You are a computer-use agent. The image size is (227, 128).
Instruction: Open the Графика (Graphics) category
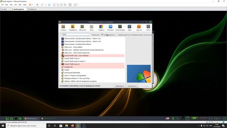(101, 28)
